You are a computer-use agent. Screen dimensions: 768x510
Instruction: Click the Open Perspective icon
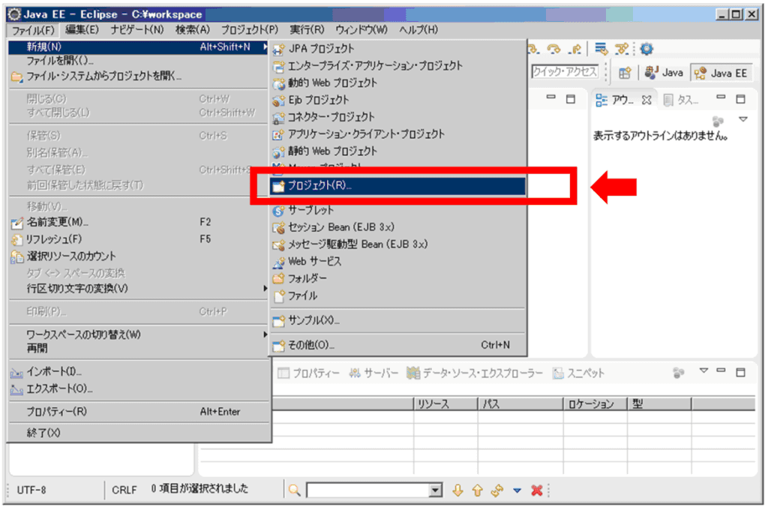(625, 73)
